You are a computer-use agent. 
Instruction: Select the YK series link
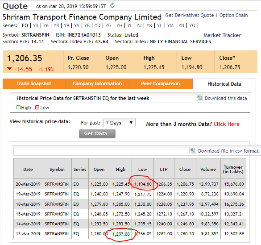click(x=149, y=25)
